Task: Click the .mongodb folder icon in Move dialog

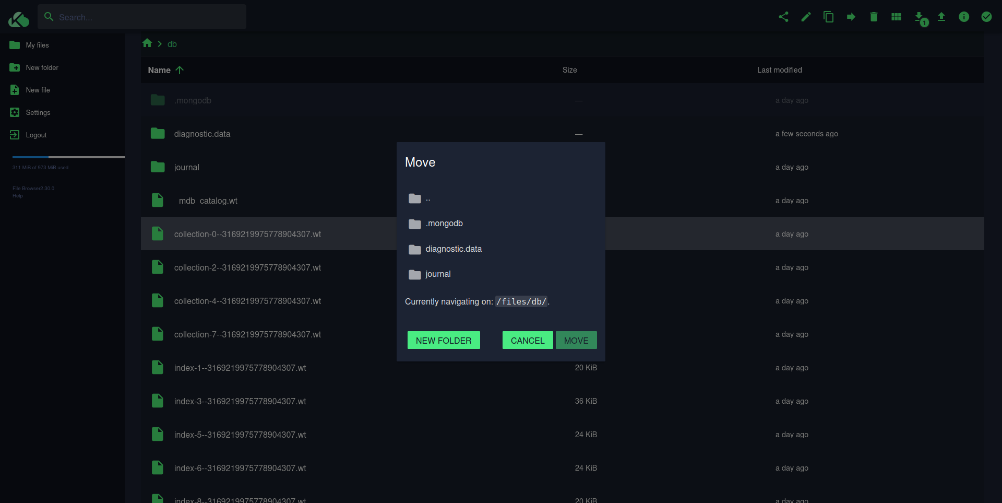Action: coord(415,224)
